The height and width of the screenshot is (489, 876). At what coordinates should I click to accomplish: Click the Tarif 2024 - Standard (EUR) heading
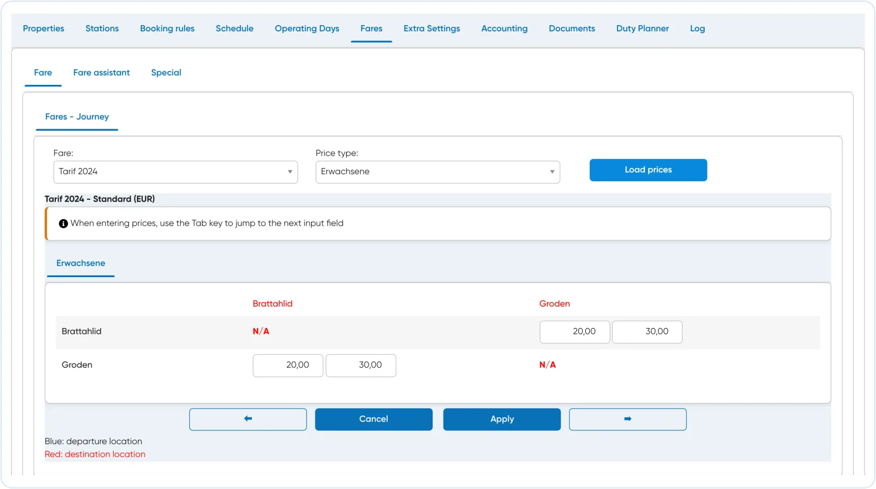coord(100,199)
